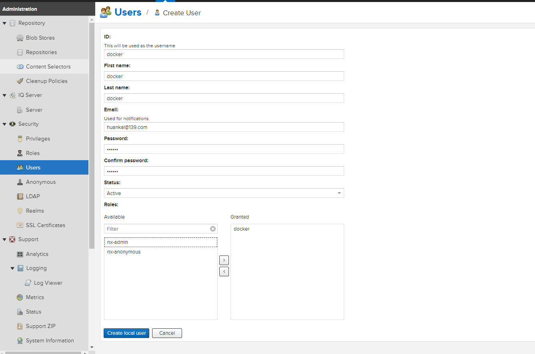Click the Repositories icon

pyautogui.click(x=20, y=52)
